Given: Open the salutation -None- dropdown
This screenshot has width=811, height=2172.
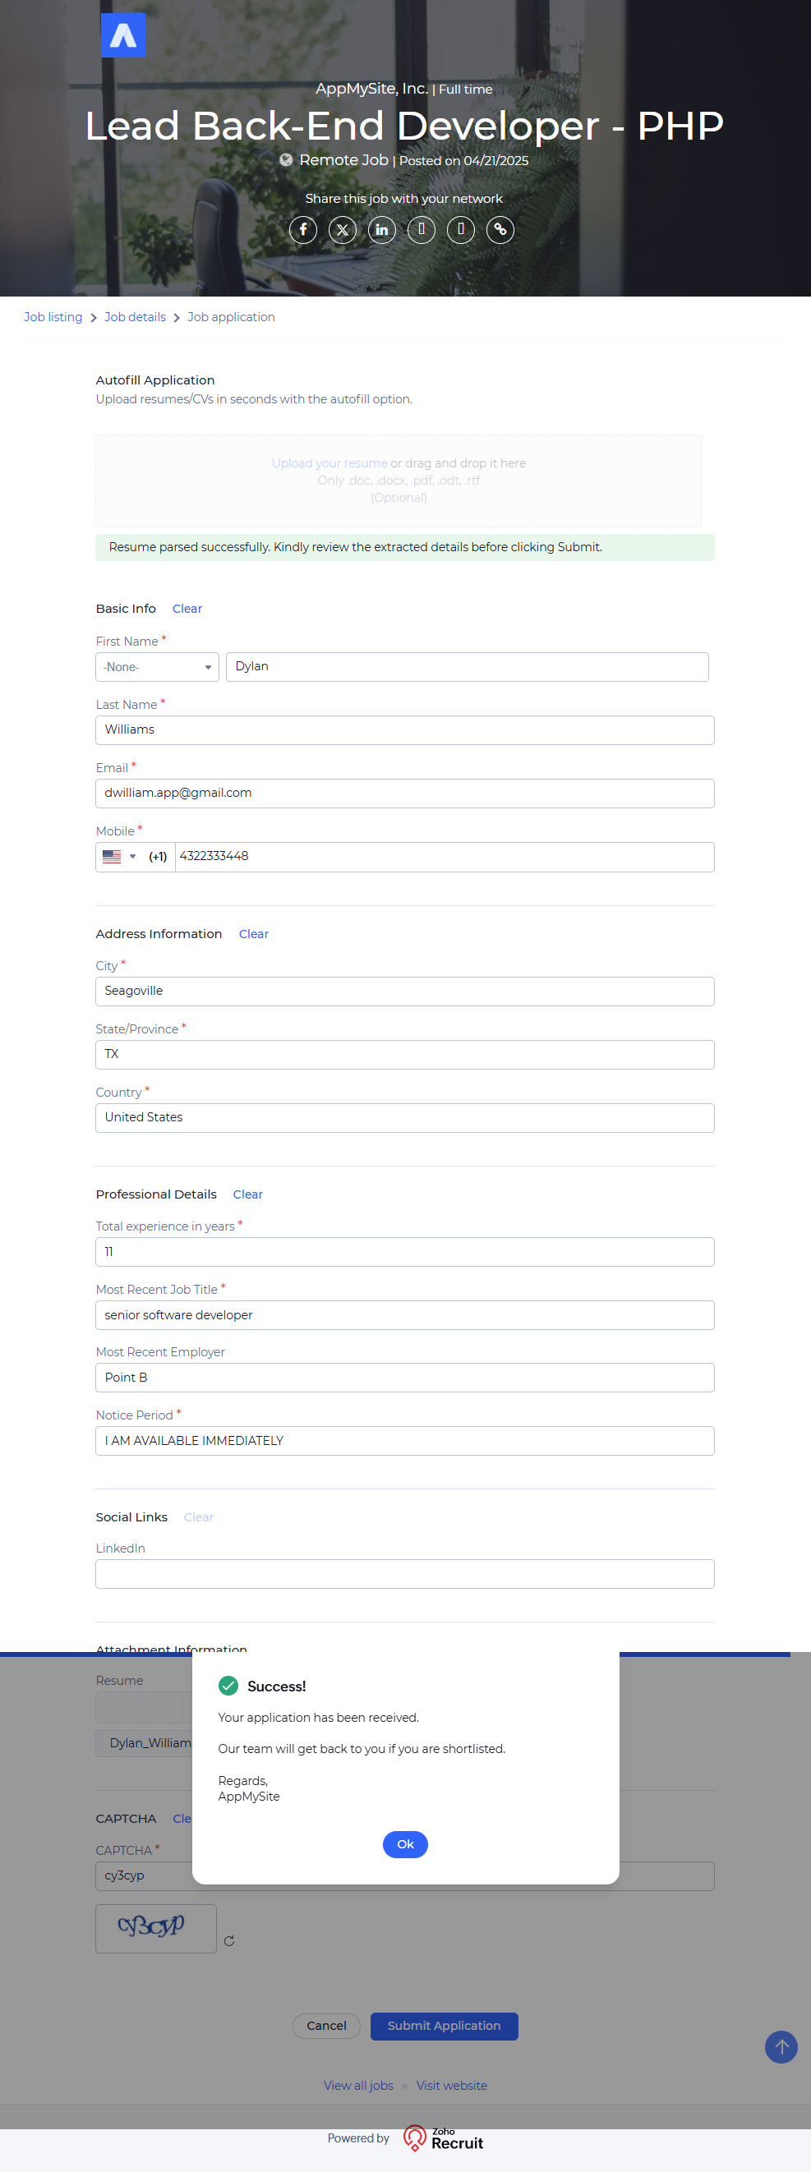Looking at the screenshot, I should [x=157, y=667].
